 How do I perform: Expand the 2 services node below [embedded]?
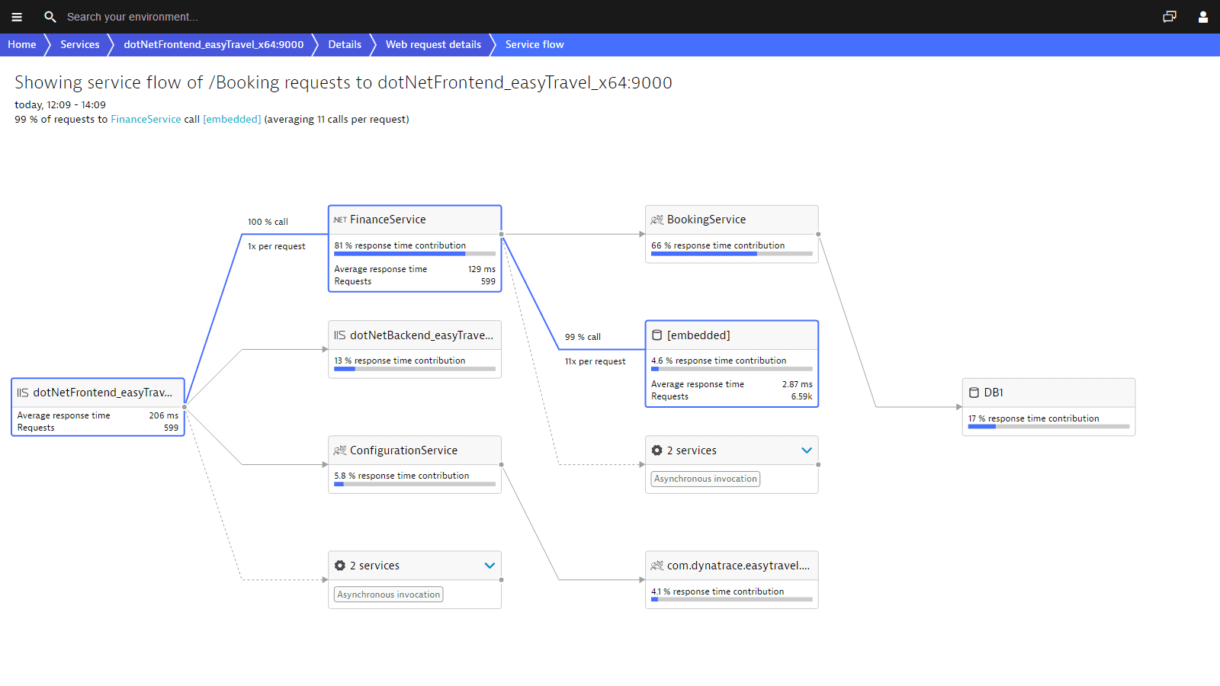click(807, 450)
